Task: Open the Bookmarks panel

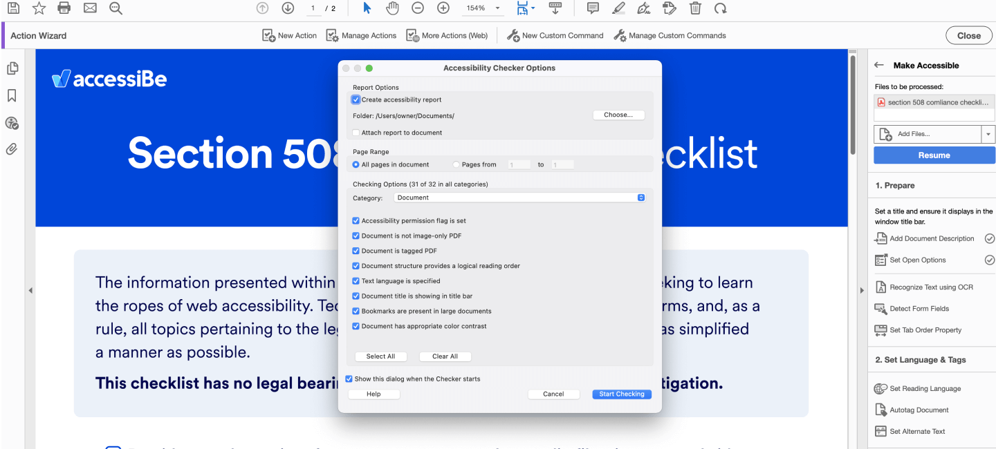Action: 12,95
